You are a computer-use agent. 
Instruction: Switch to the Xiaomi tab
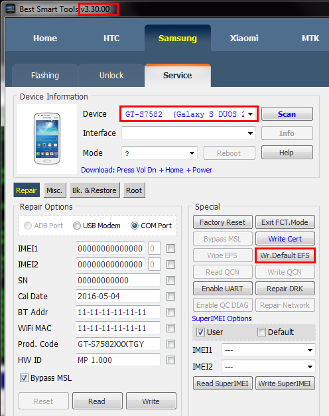click(x=244, y=38)
